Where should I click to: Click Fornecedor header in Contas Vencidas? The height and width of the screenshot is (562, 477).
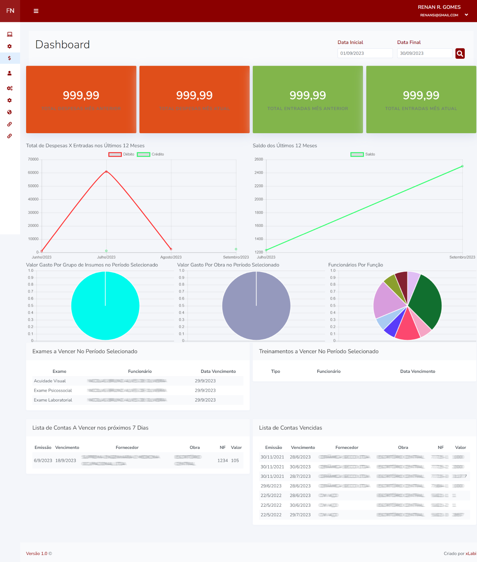point(347,447)
